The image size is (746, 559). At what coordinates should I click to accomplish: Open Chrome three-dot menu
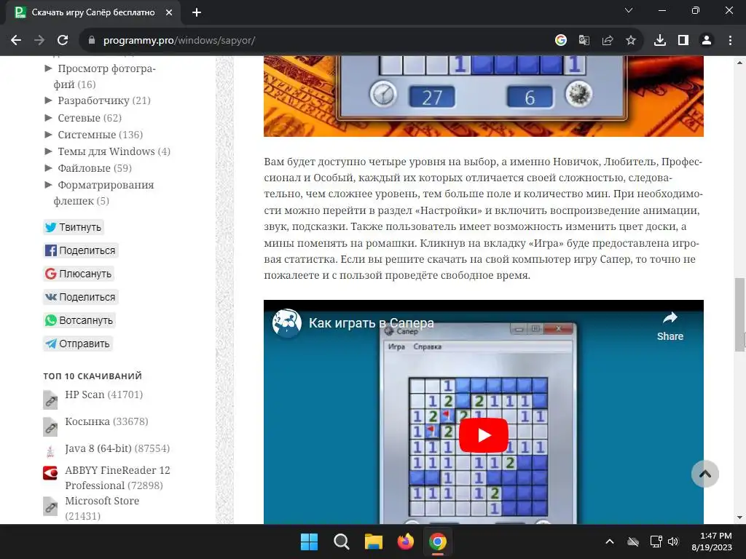tap(730, 41)
